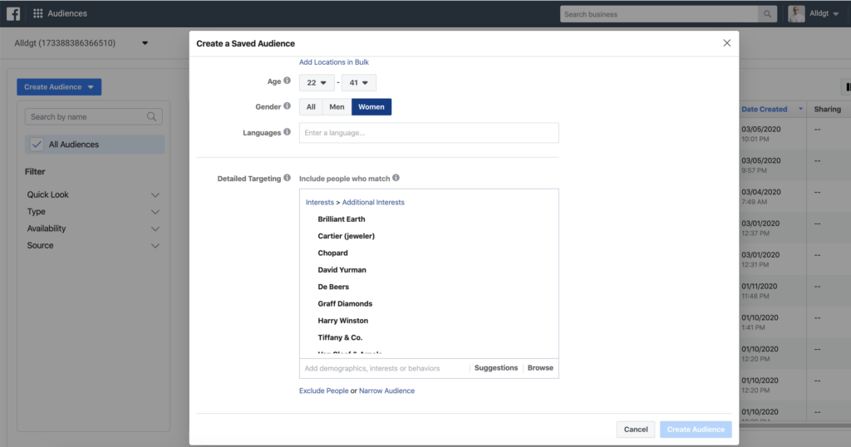Click the Cancel button
The height and width of the screenshot is (447, 851).
pyautogui.click(x=636, y=429)
